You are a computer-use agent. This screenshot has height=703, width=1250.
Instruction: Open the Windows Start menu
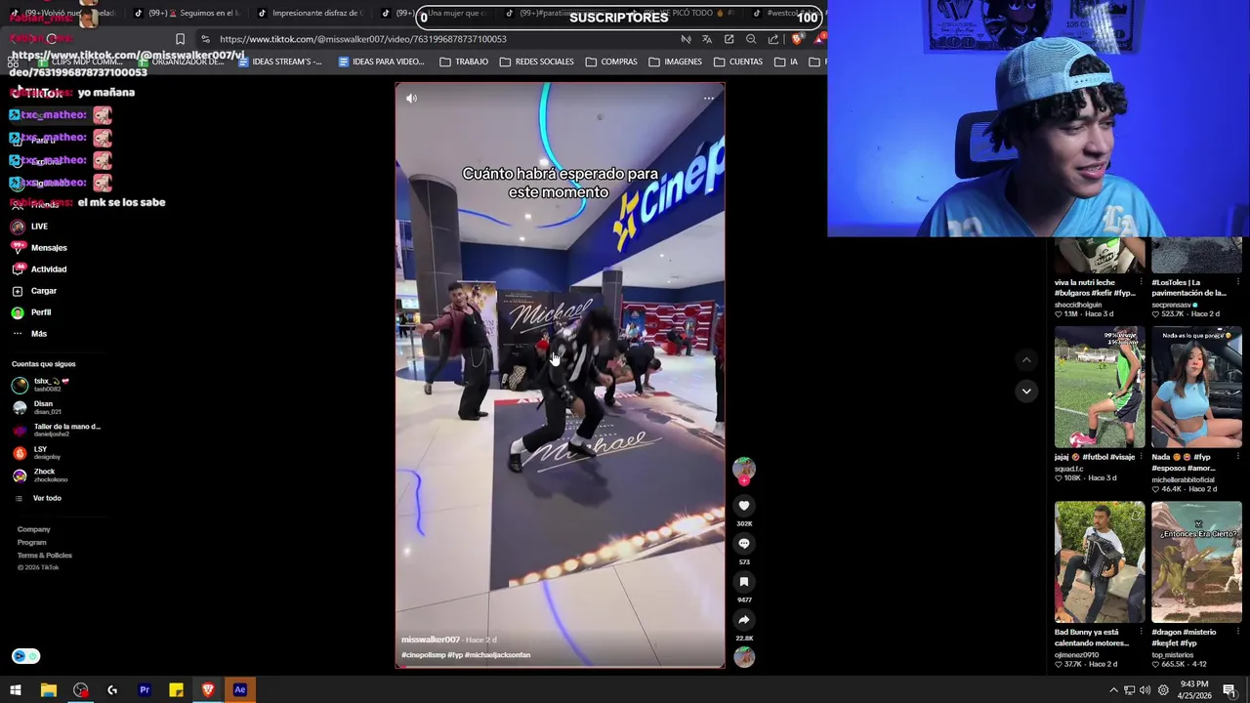tap(16, 690)
